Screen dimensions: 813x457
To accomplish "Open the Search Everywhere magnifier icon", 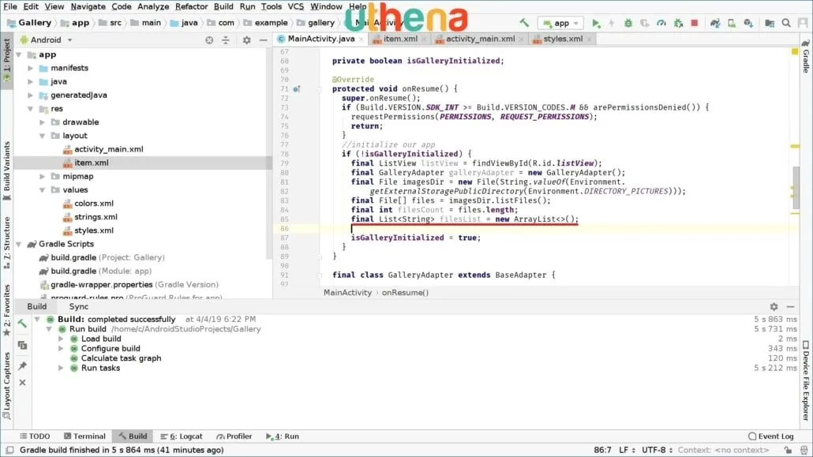I will coord(786,23).
